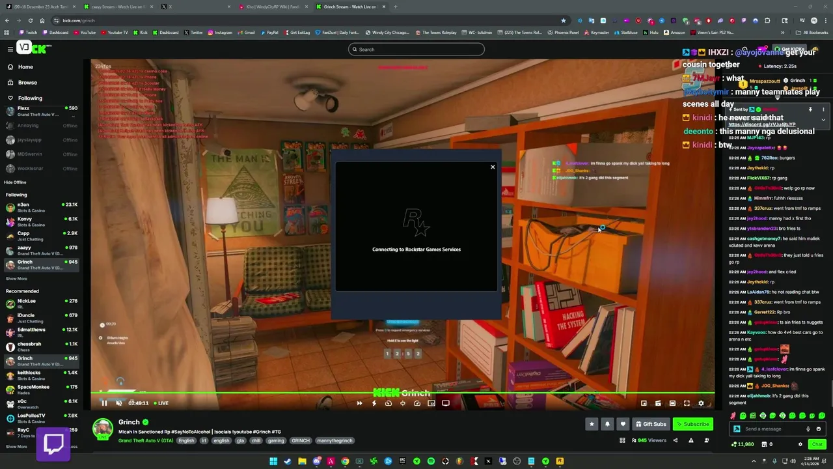Image resolution: width=833 pixels, height=469 pixels.
Task: Click the stream progress bar
Action: pyautogui.click(x=403, y=393)
